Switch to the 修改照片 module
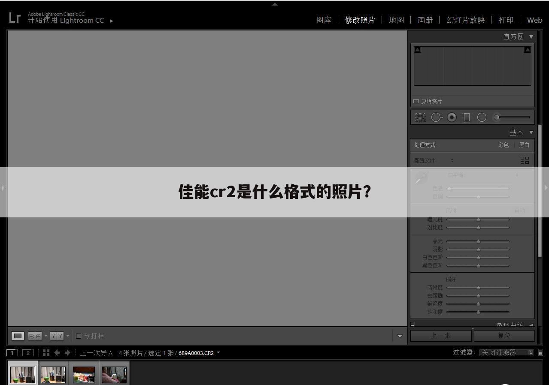This screenshot has width=549, height=385. 360,20
